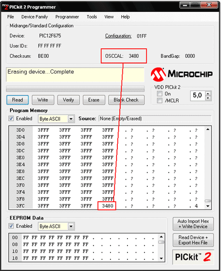Click Auto Import Hex + Write Device
Viewport: 221px width, 271px height.
(193, 224)
